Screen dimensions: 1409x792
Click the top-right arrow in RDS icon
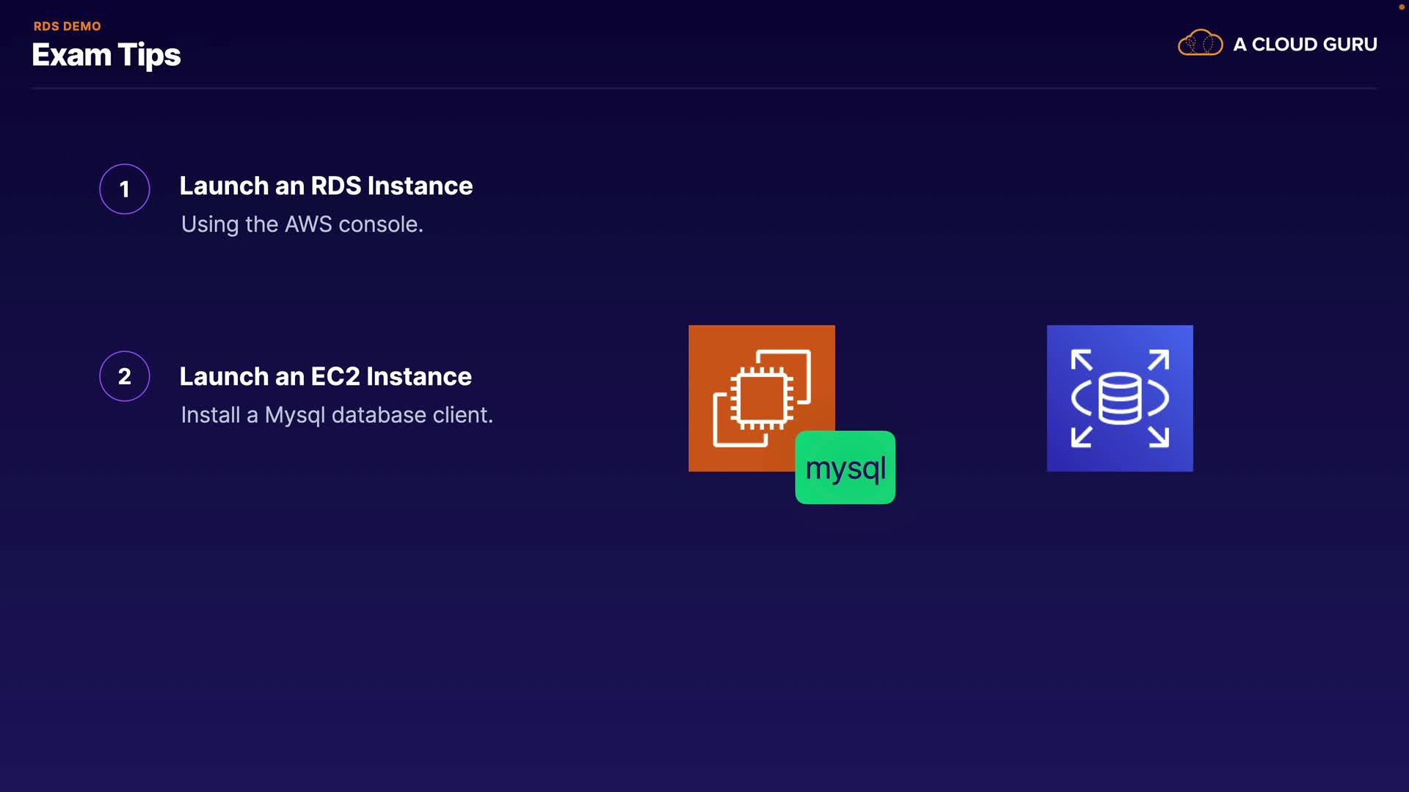pos(1159,359)
